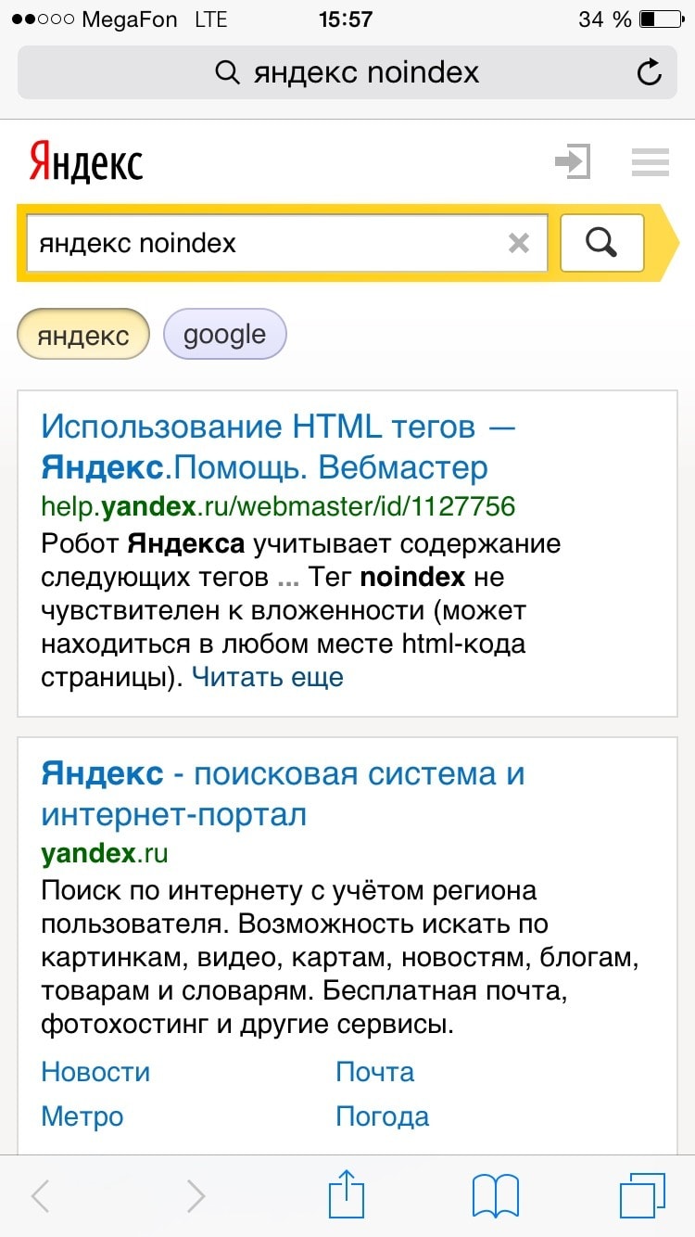Image resolution: width=695 pixels, height=1237 pixels.
Task: Tap the Почта sitelink
Action: click(374, 1072)
